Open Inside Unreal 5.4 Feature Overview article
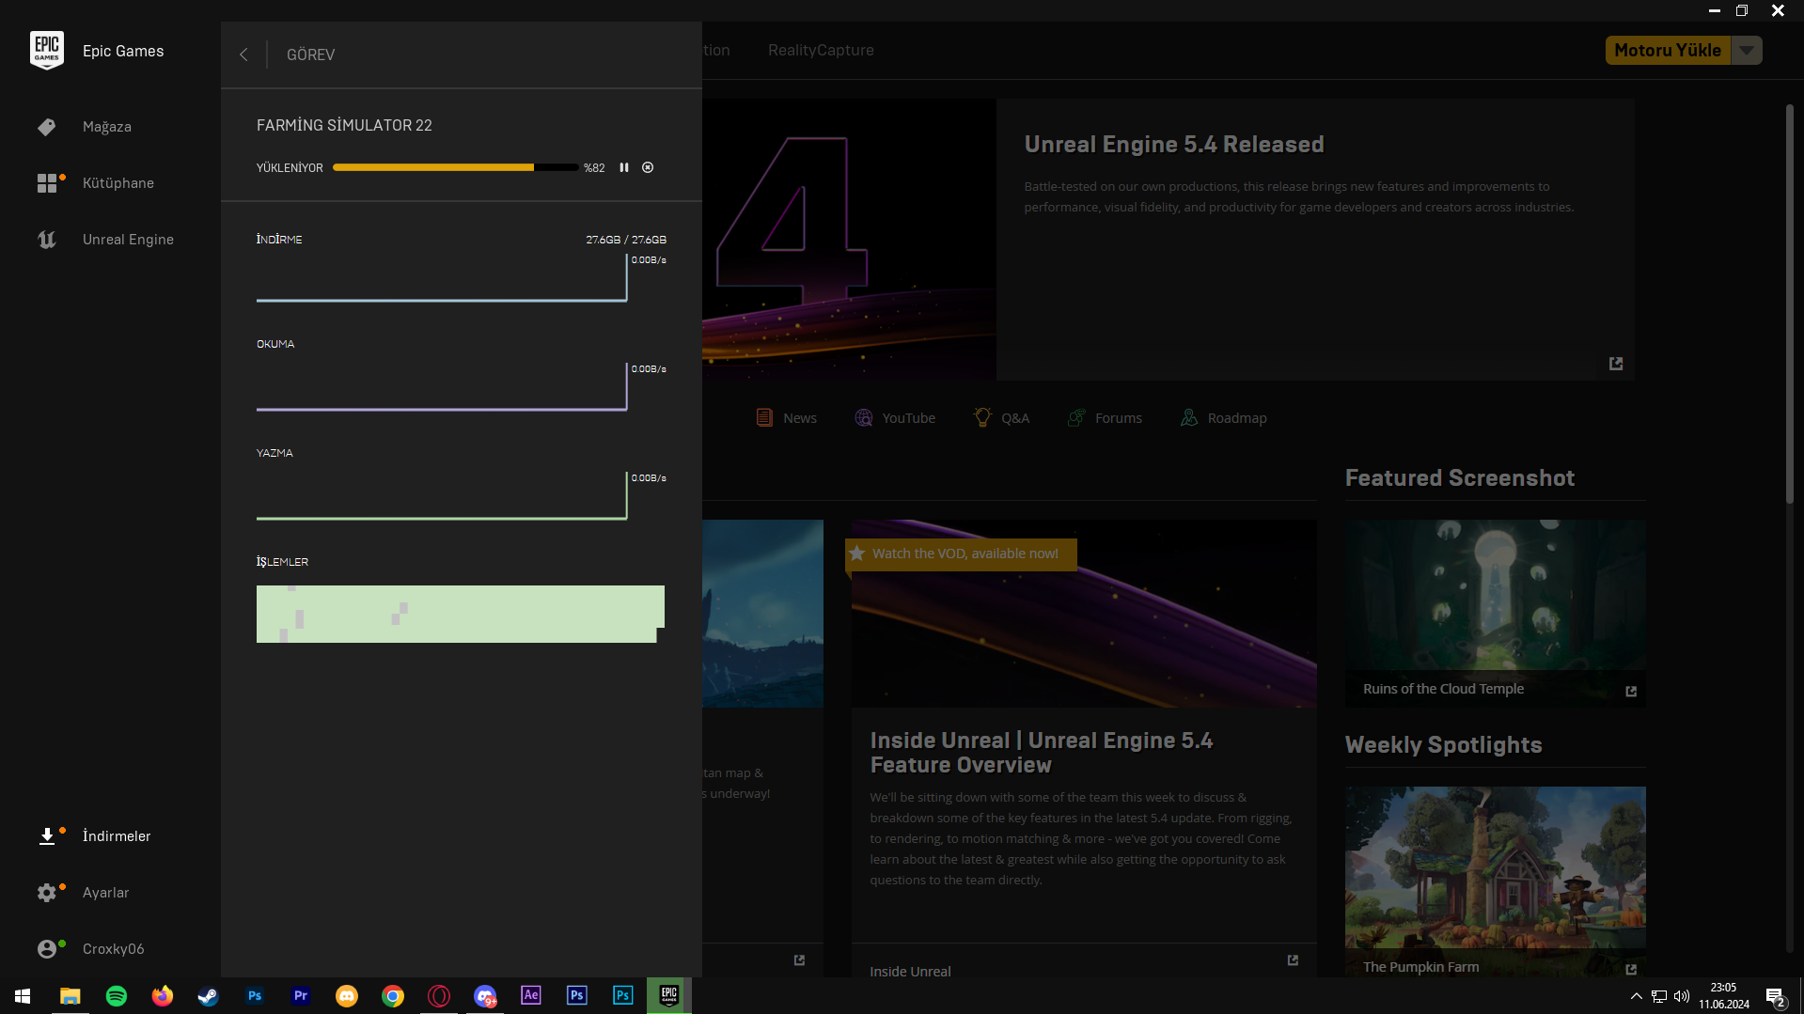 pyautogui.click(x=1042, y=753)
